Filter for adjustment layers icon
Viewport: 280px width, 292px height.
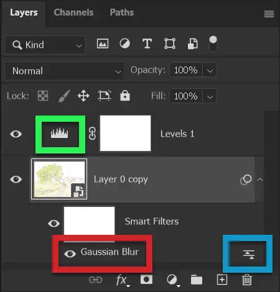point(125,43)
